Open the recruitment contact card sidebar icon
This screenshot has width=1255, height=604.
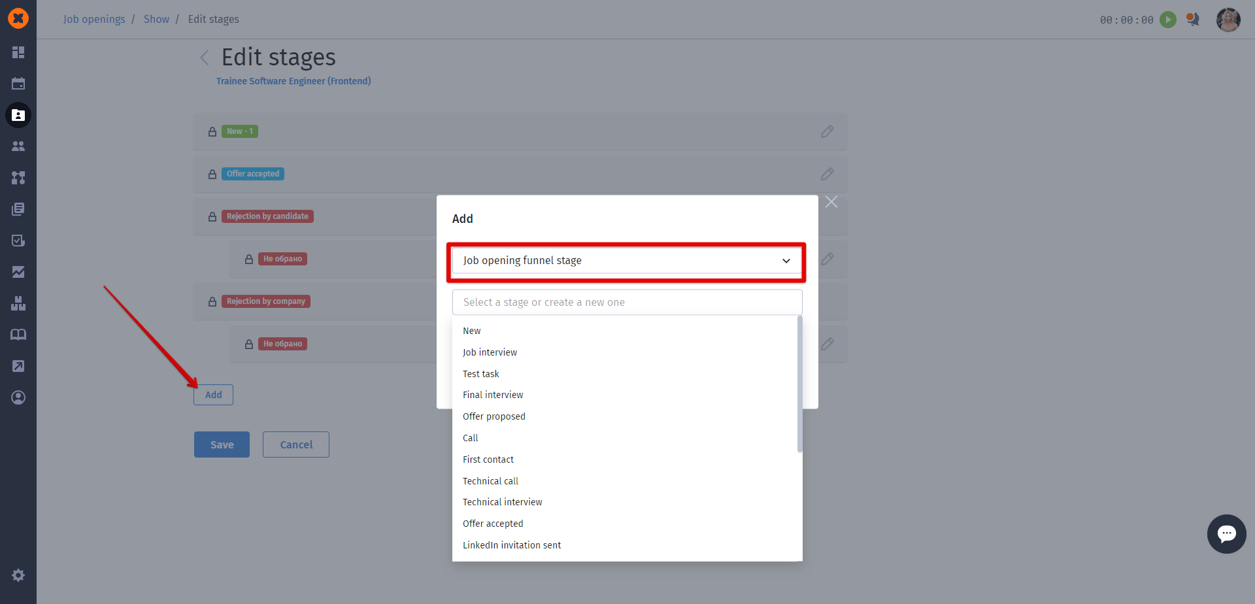pos(18,115)
